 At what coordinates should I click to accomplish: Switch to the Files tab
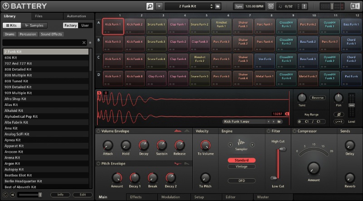39,16
